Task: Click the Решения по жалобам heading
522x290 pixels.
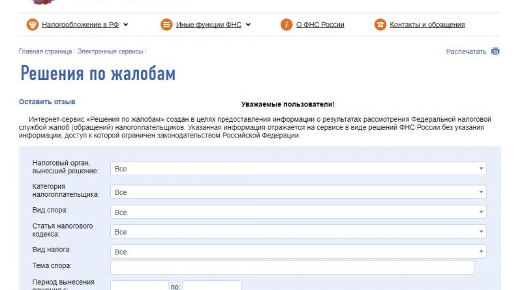Action: pos(98,74)
